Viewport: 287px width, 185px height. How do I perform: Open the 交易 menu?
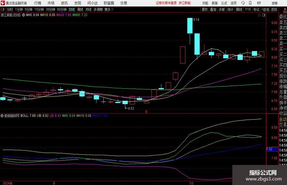tap(124, 3)
